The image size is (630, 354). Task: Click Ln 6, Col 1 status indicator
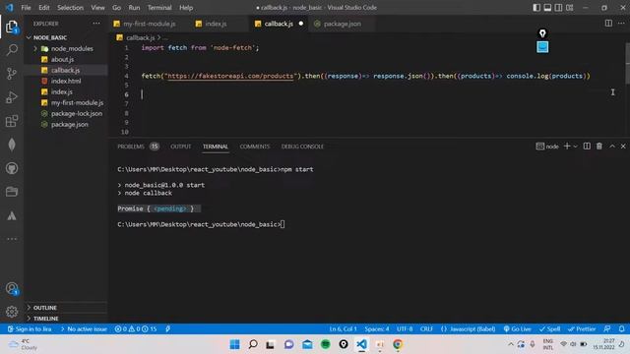tap(343, 329)
